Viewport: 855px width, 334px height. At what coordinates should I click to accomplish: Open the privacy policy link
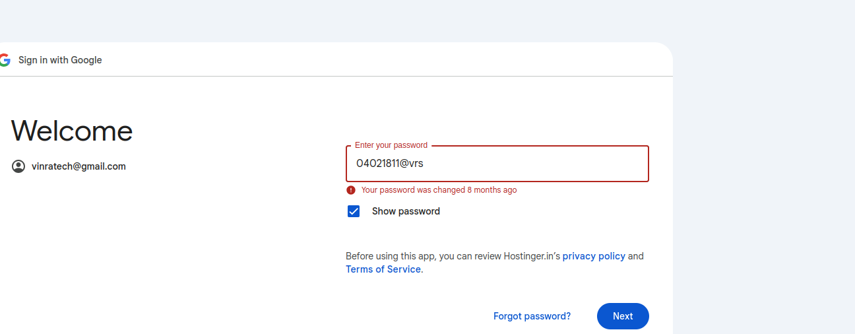pos(594,256)
